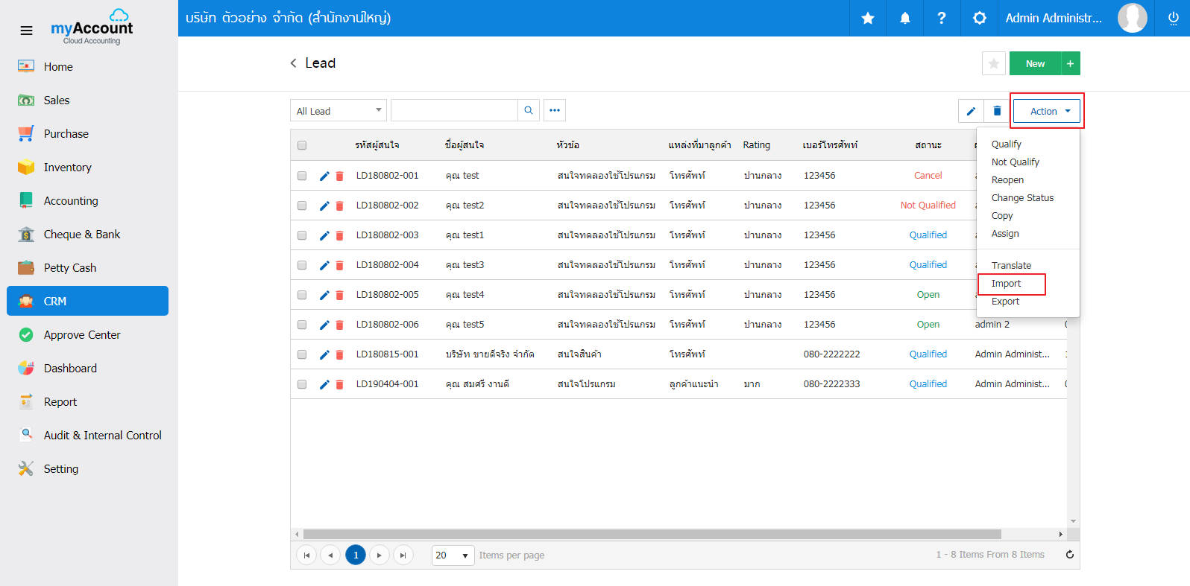
Task: Mark Lead page as favorite star
Action: click(x=994, y=64)
